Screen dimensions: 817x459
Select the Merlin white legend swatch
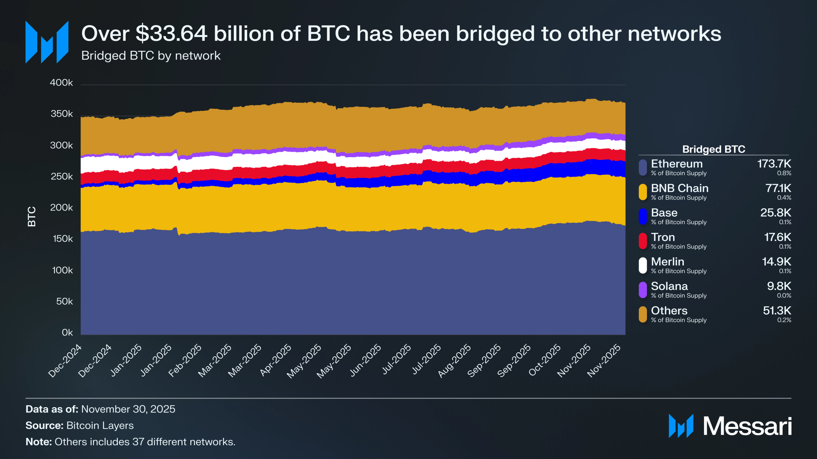643,265
